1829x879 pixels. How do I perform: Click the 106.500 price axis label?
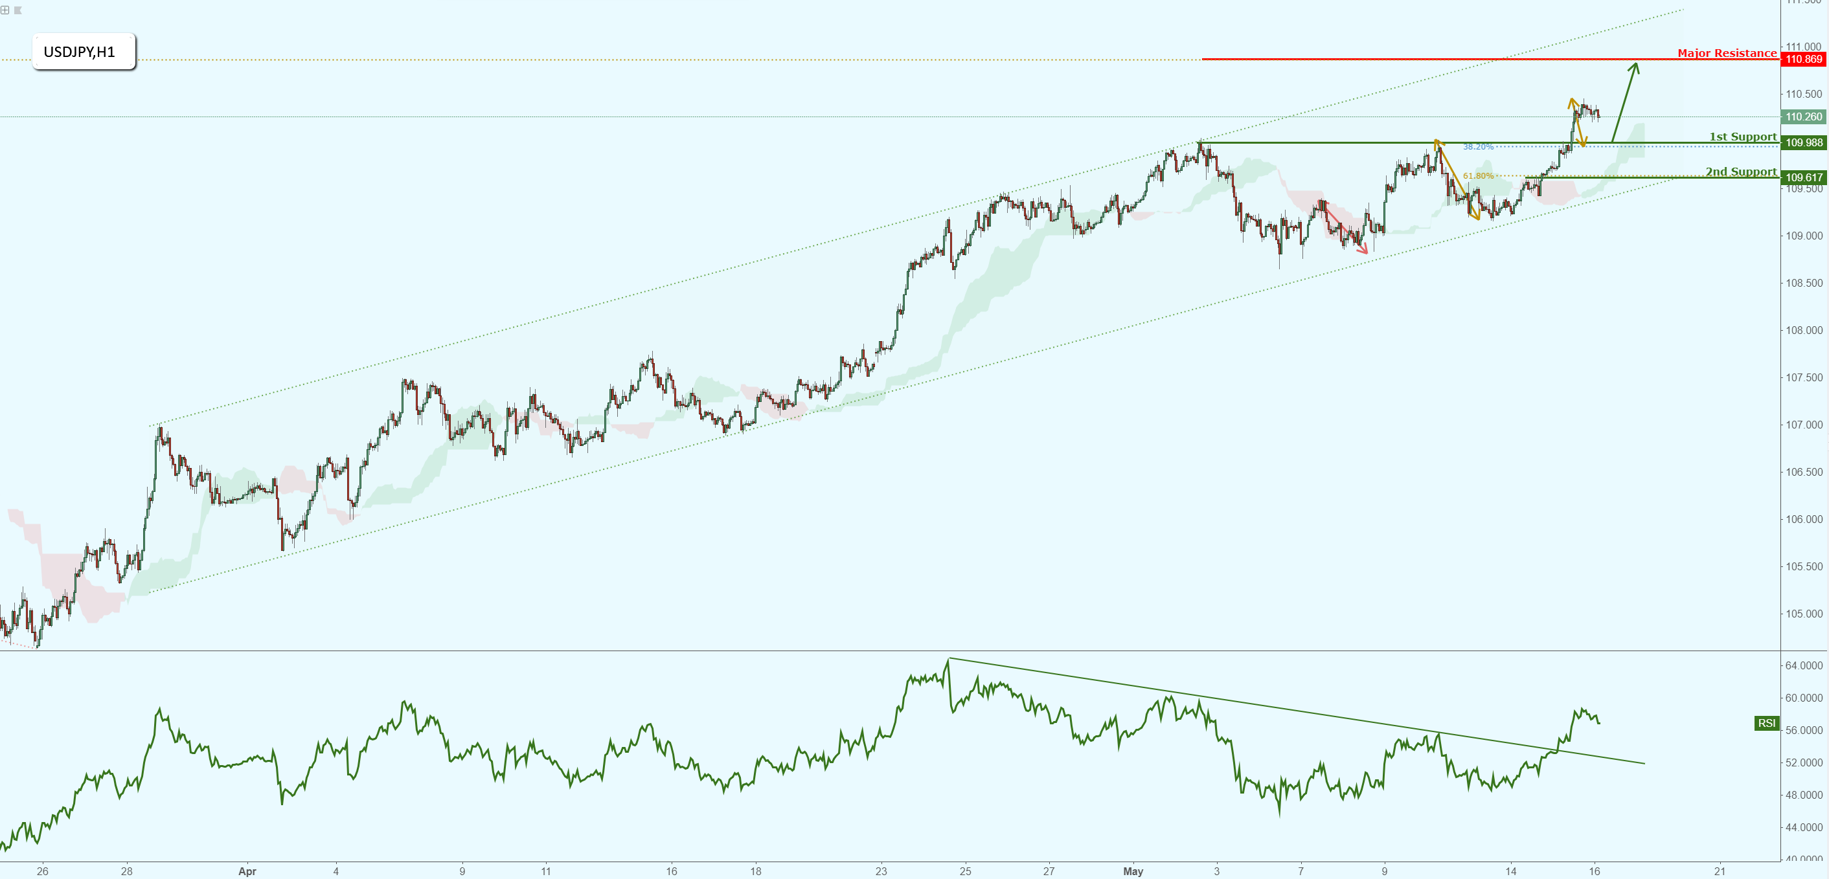click(x=1804, y=472)
